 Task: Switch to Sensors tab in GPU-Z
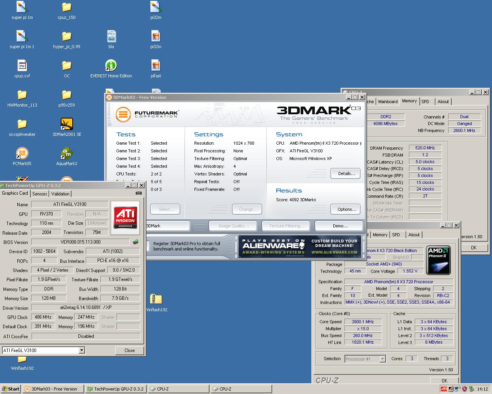click(x=40, y=194)
